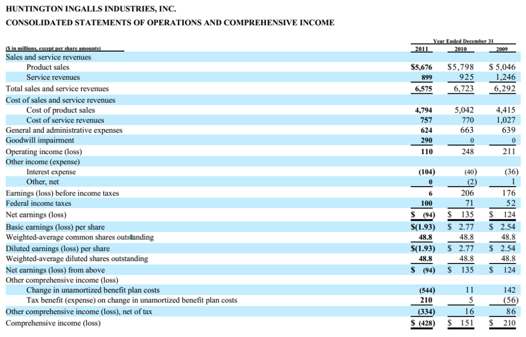Click the 2011 Federal income taxes value "100"
The height and width of the screenshot is (337, 526).
pos(427,203)
